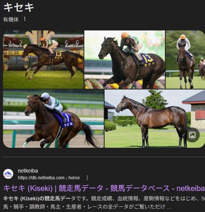
Task: Click the second line of snippet text
Action: pyautogui.click(x=87, y=207)
